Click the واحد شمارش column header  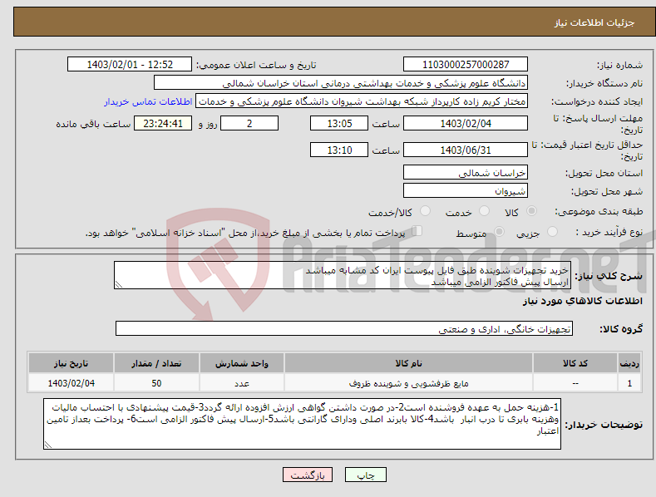click(242, 363)
